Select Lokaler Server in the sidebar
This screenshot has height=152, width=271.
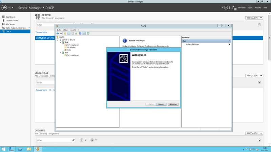pyautogui.click(x=12, y=21)
